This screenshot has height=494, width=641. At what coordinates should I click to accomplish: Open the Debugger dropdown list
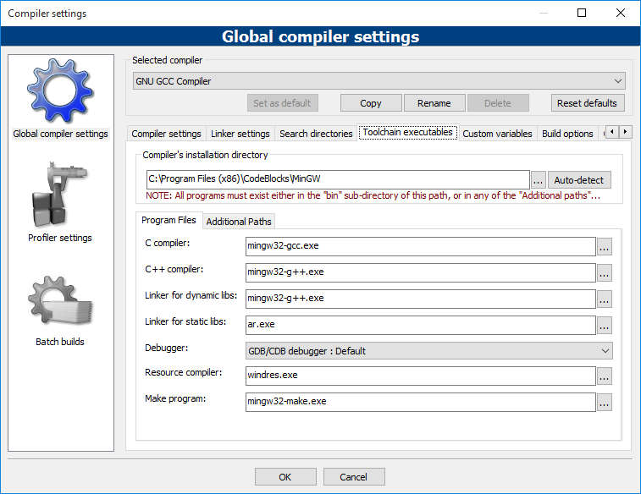click(x=428, y=350)
